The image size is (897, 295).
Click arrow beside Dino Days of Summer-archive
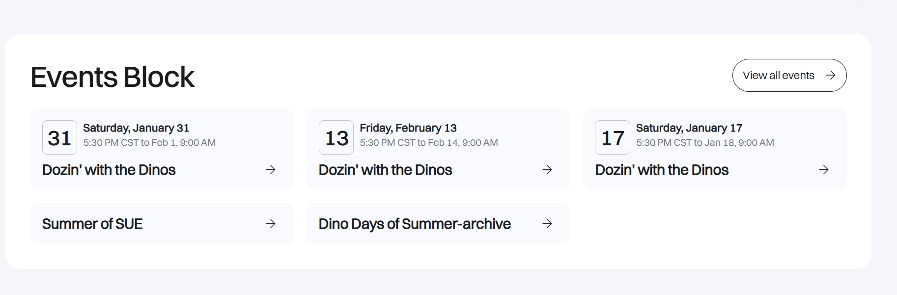[547, 224]
